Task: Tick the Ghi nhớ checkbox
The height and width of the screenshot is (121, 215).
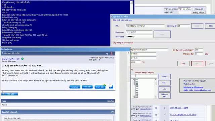Action: pyautogui.click(x=193, y=9)
